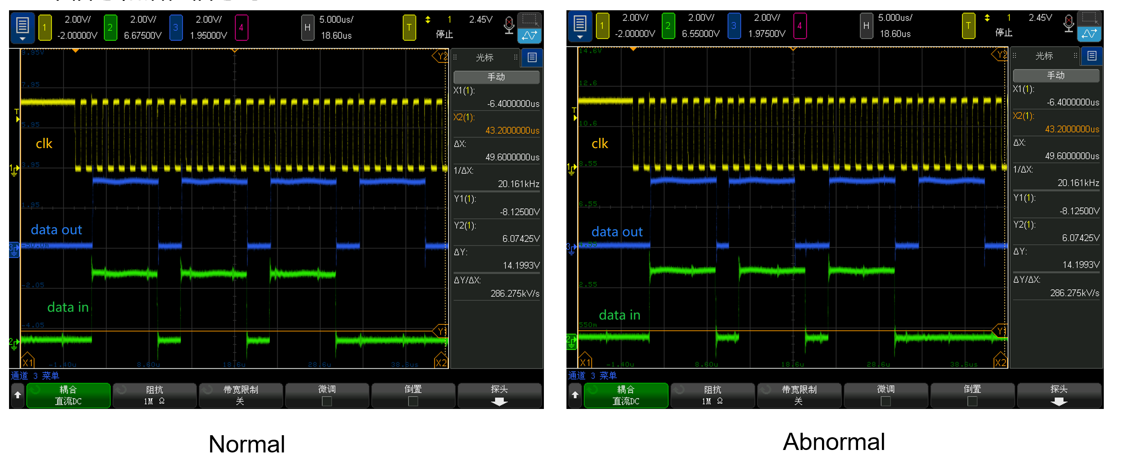Select 阻抗 1MΩ softkey in Abnormal scope
The height and width of the screenshot is (459, 1121).
[712, 395]
